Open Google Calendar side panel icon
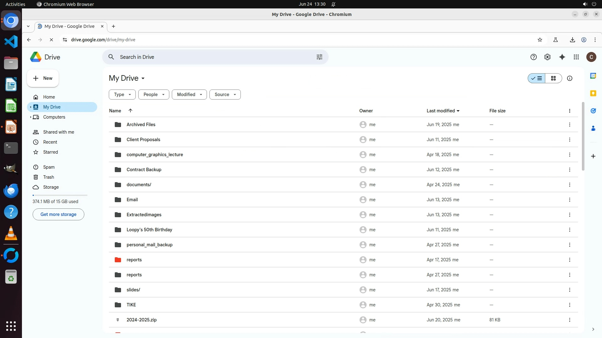602x338 pixels. pyautogui.click(x=593, y=76)
